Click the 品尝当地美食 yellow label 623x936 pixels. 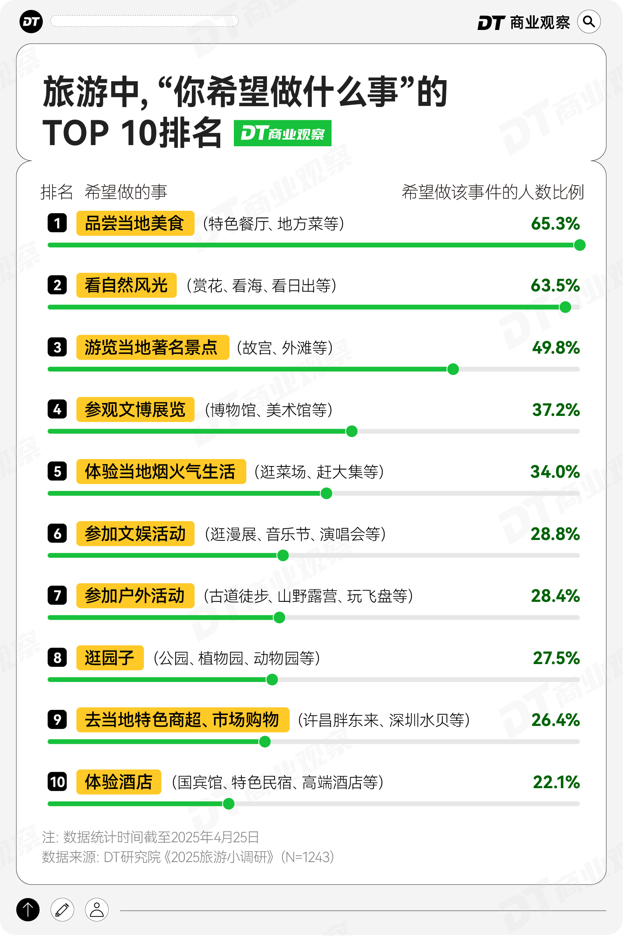coord(135,223)
